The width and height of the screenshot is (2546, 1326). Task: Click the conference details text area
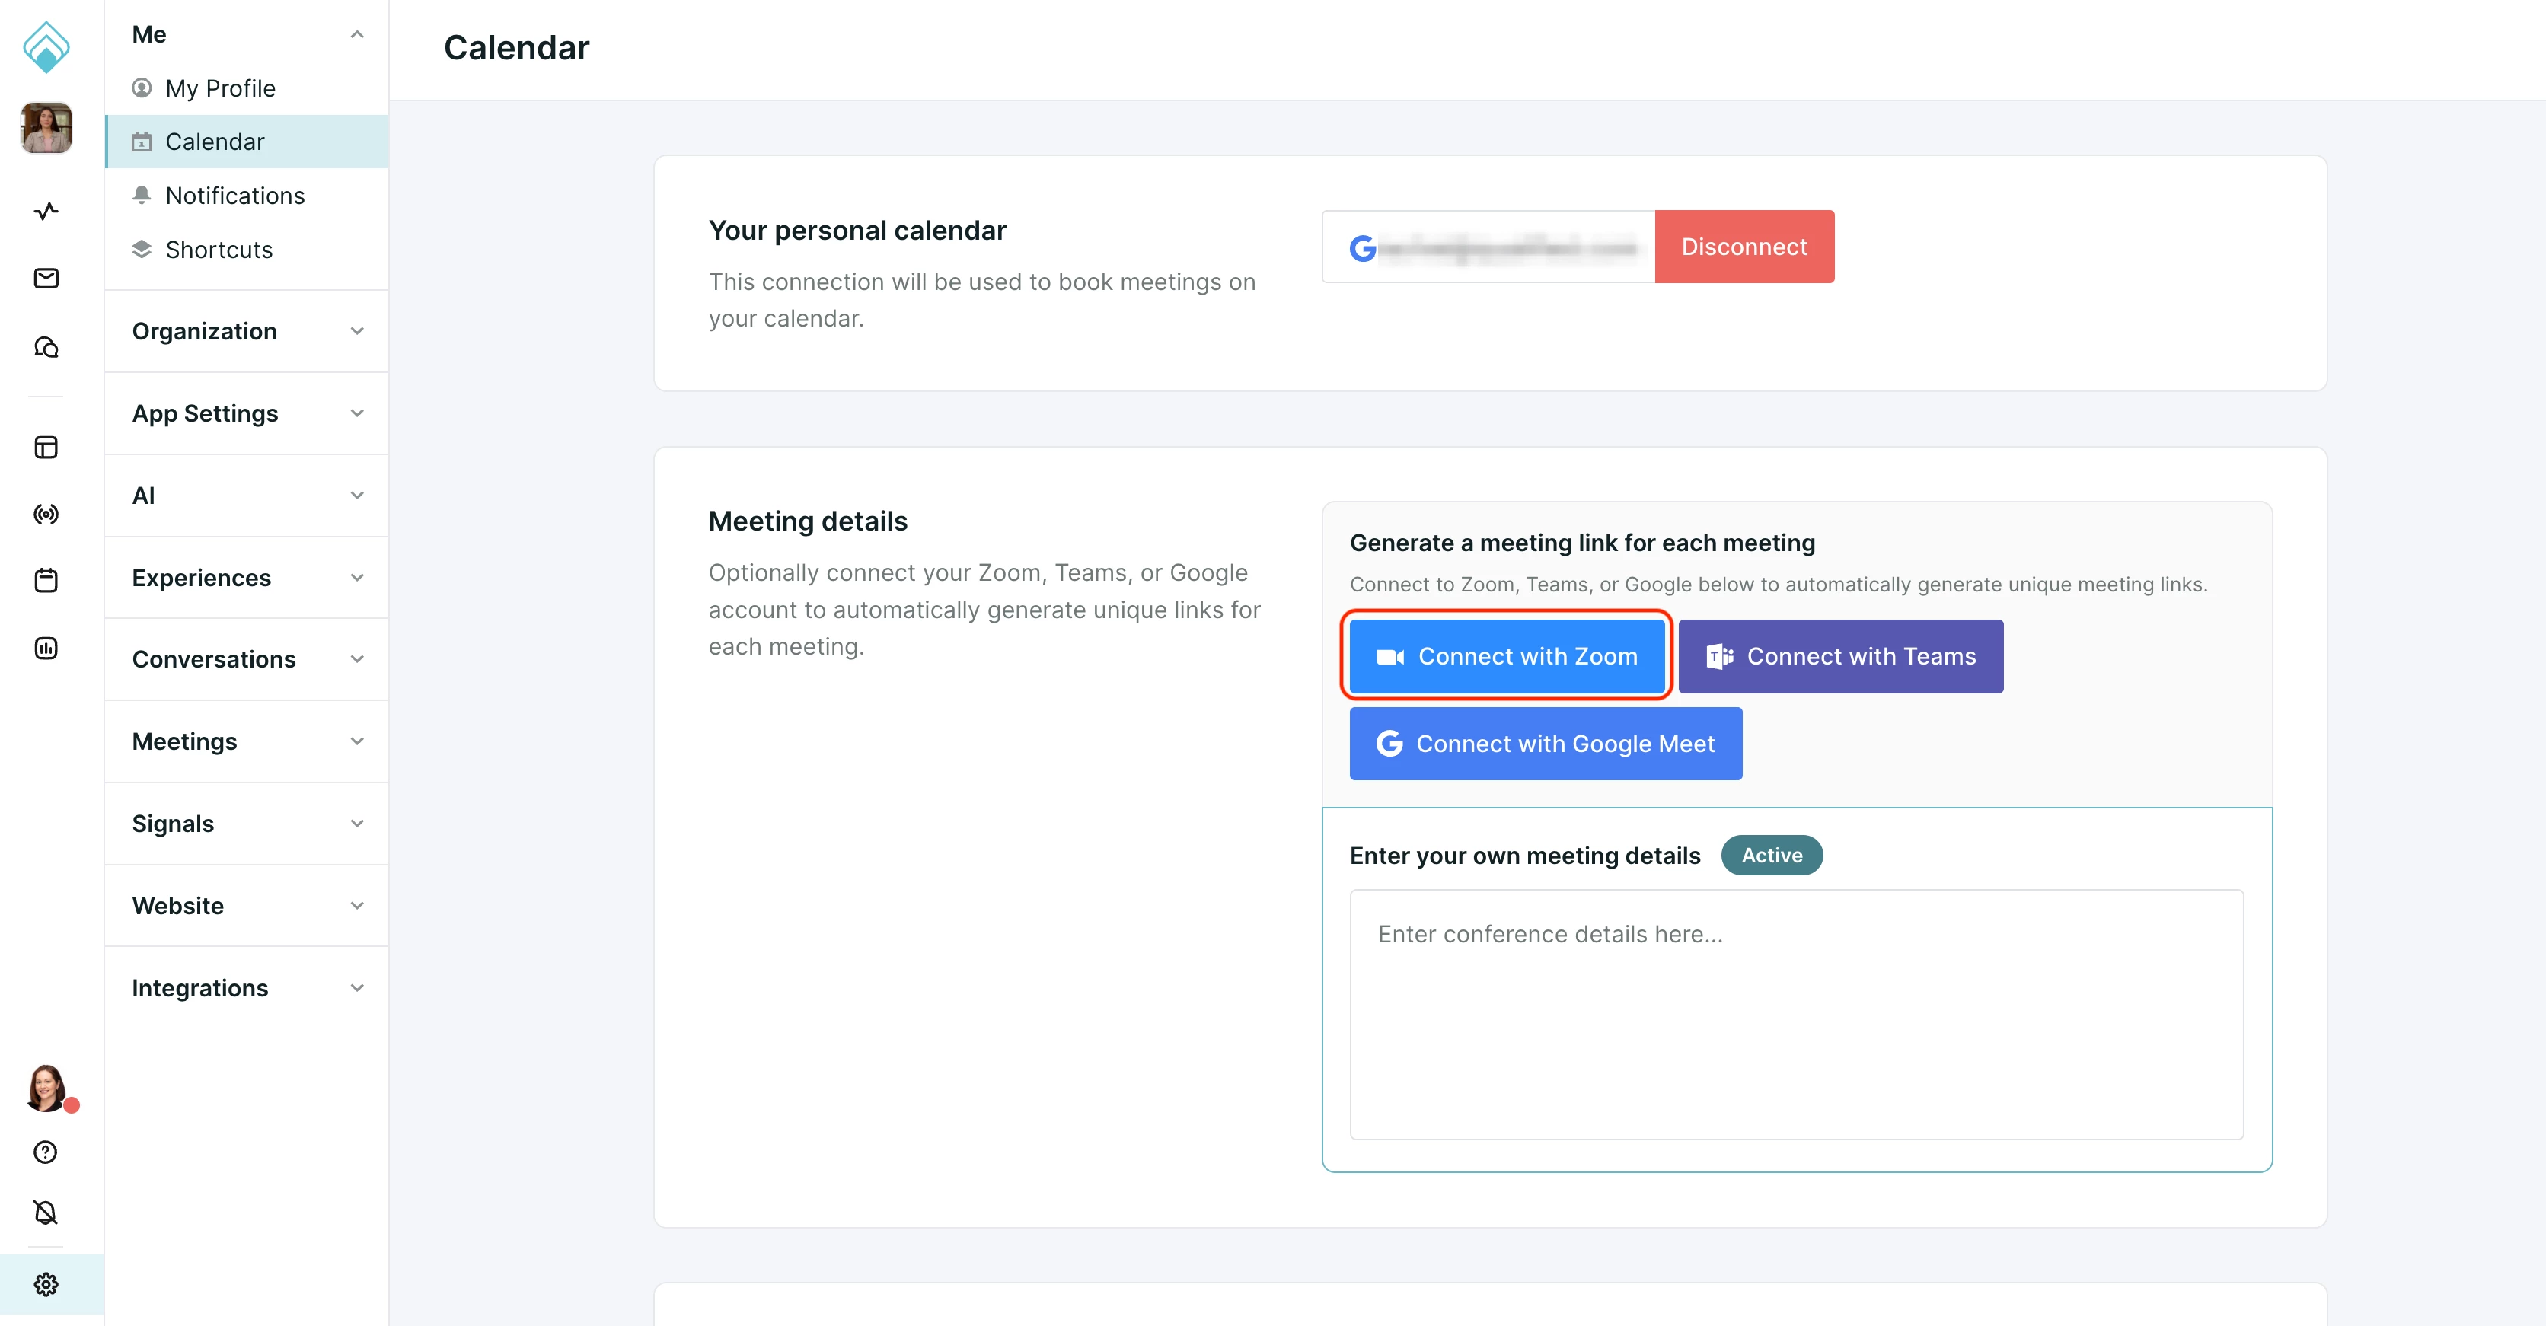click(1795, 1014)
